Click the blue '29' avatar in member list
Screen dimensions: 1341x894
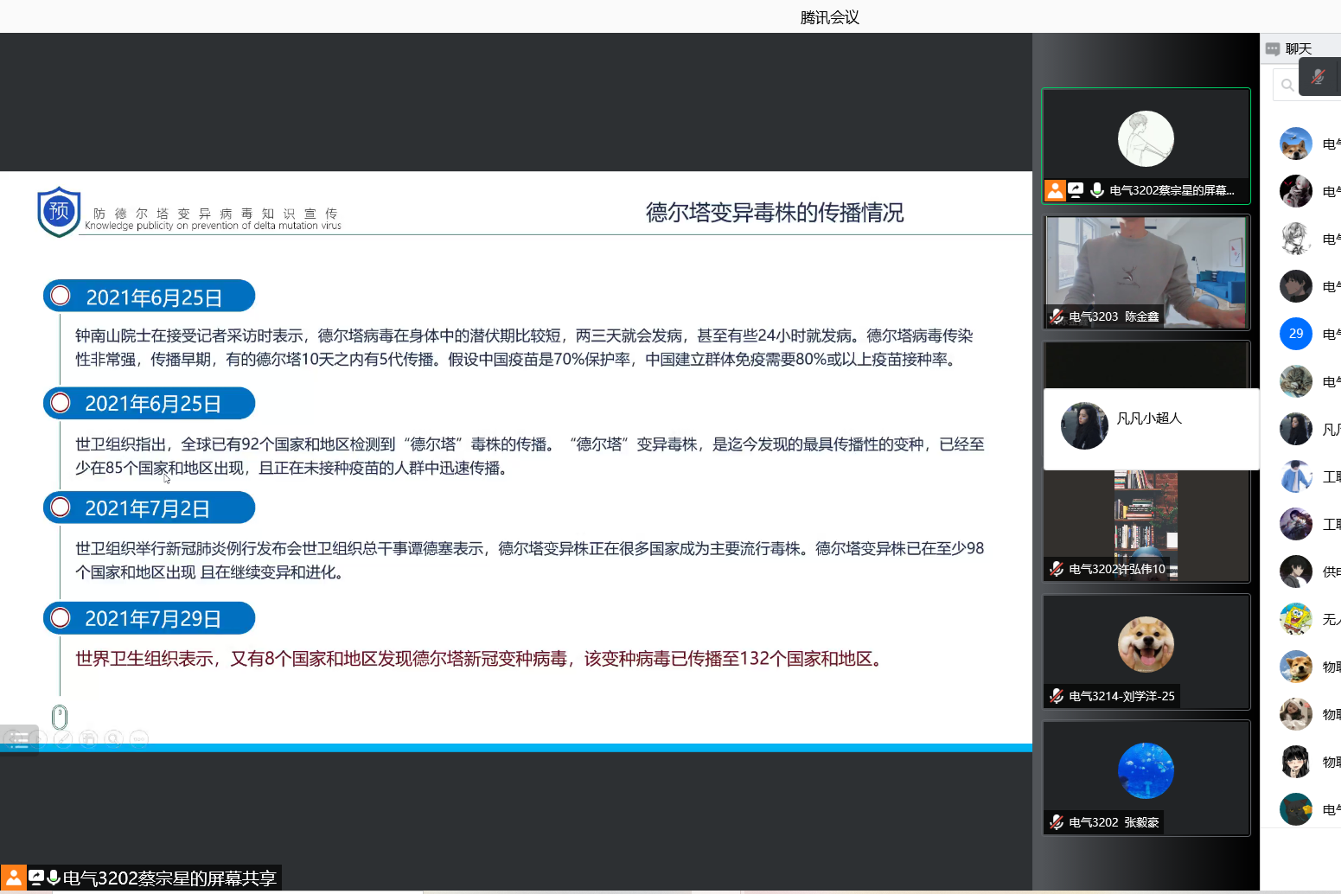[1295, 334]
